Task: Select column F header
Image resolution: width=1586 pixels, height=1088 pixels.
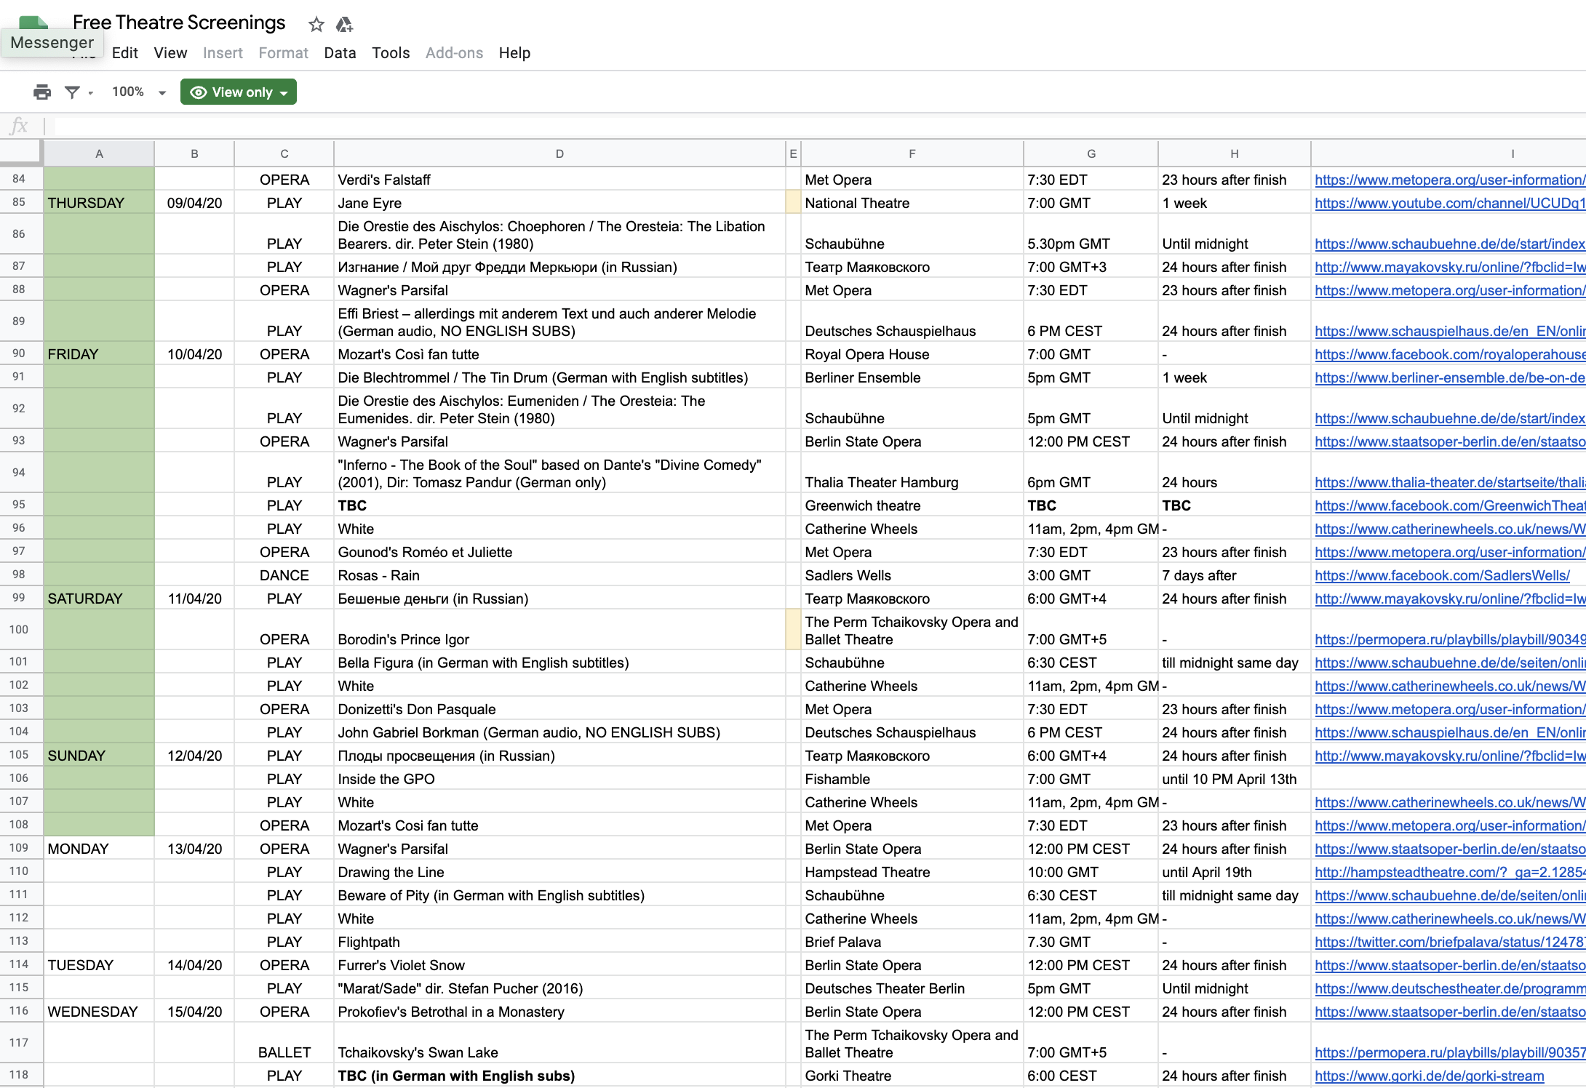Action: tap(912, 153)
